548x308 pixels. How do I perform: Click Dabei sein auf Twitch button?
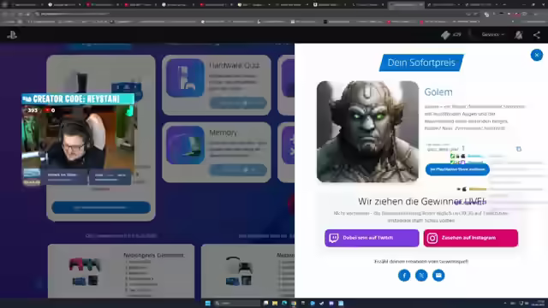372,238
